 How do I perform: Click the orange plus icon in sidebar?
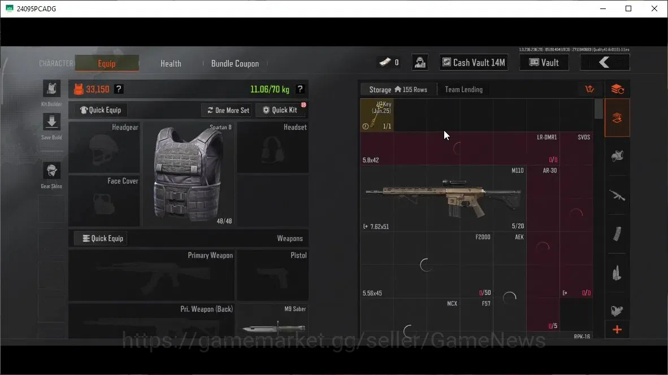617,329
